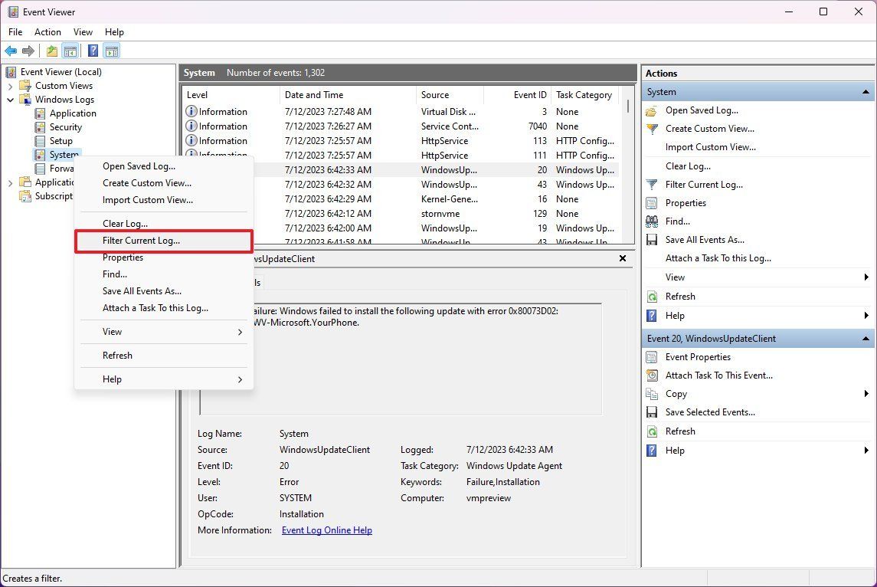The image size is (877, 587).
Task: Click the Save All Events As disk icon
Action: pos(652,239)
